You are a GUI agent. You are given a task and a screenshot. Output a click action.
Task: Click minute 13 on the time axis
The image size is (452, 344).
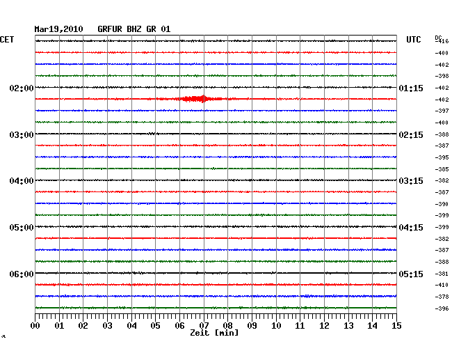(x=348, y=325)
